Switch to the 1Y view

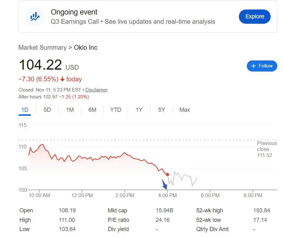[x=138, y=110]
